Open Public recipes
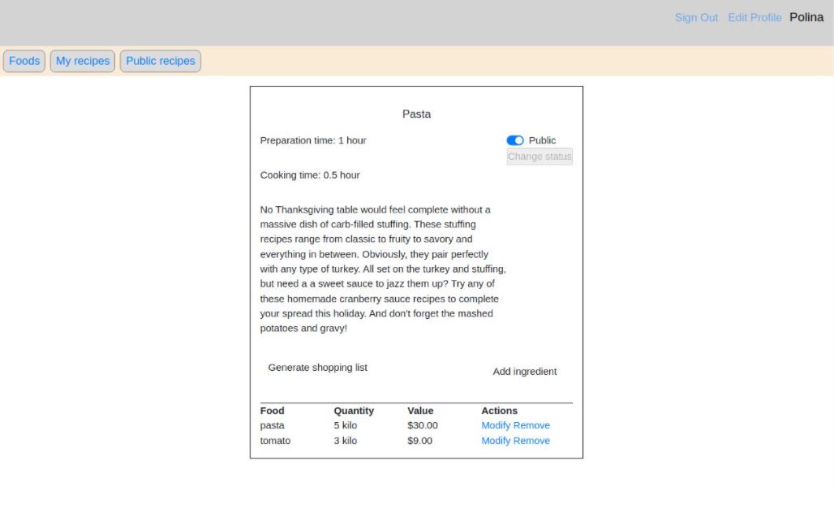 click(x=160, y=60)
